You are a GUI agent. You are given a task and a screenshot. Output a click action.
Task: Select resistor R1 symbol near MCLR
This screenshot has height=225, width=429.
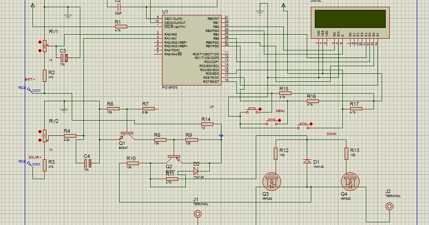pos(121,27)
